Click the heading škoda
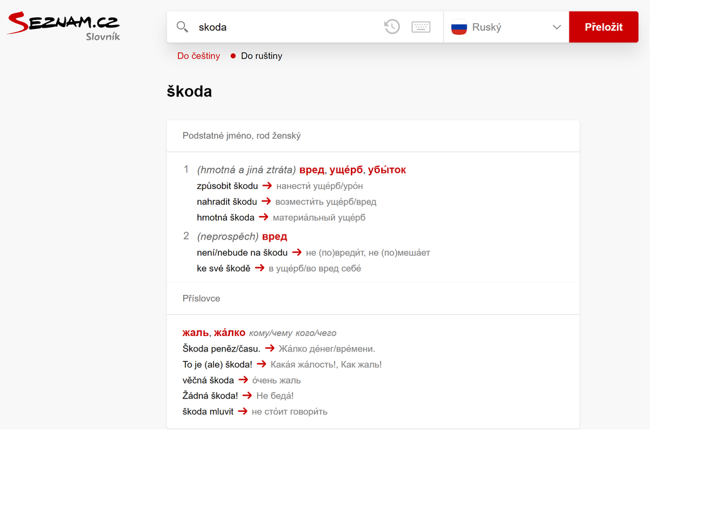The width and height of the screenshot is (725, 514). (189, 91)
